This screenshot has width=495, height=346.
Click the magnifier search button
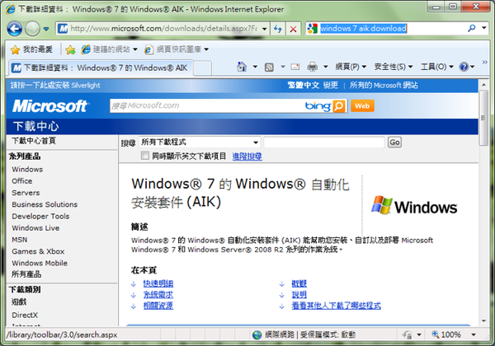click(x=472, y=28)
